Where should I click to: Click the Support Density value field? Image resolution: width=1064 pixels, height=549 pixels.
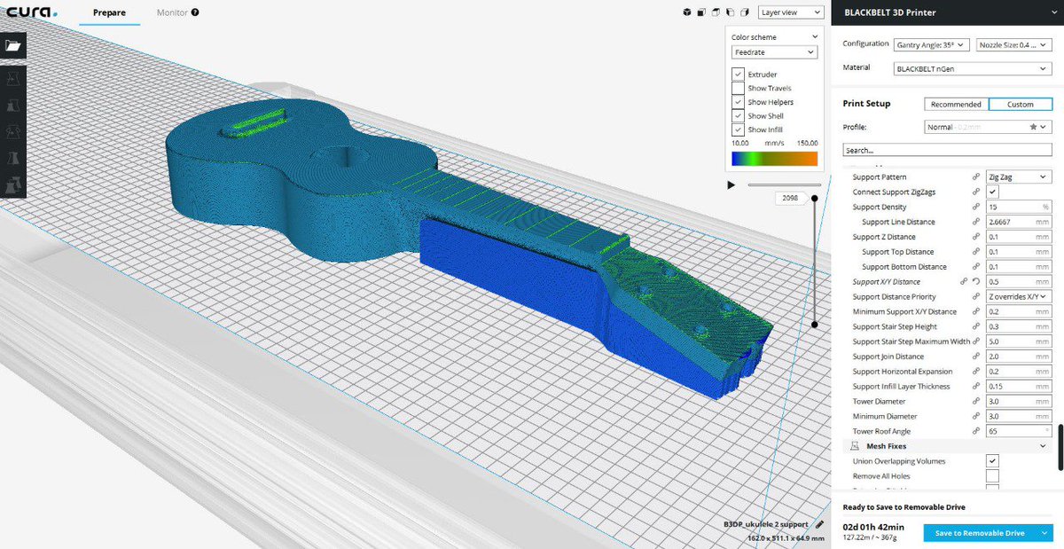pos(1018,207)
